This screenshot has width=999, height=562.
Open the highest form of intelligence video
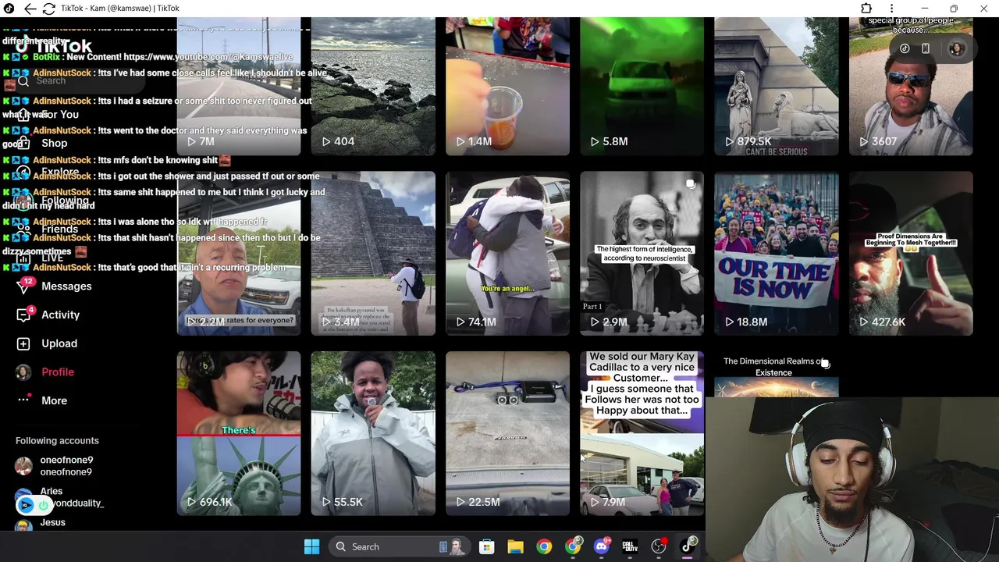(x=642, y=254)
